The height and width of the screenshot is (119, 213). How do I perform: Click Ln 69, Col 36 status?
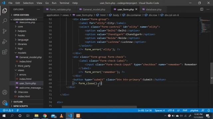145,110
